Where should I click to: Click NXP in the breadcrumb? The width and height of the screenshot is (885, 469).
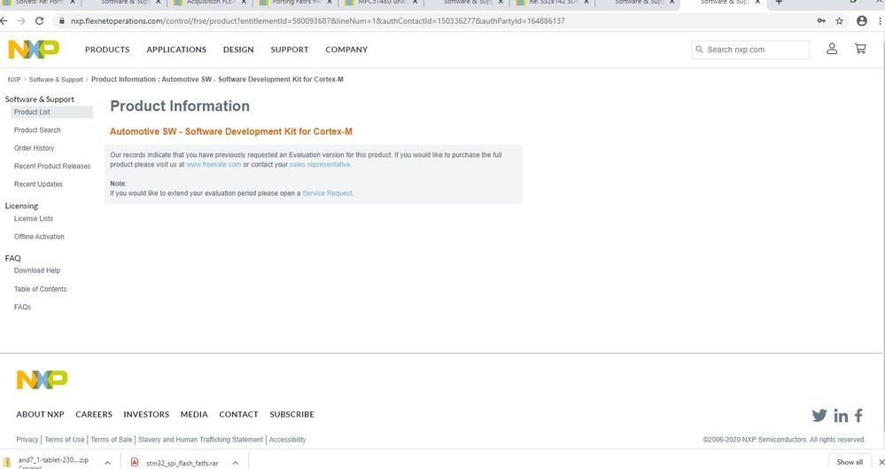click(x=14, y=80)
